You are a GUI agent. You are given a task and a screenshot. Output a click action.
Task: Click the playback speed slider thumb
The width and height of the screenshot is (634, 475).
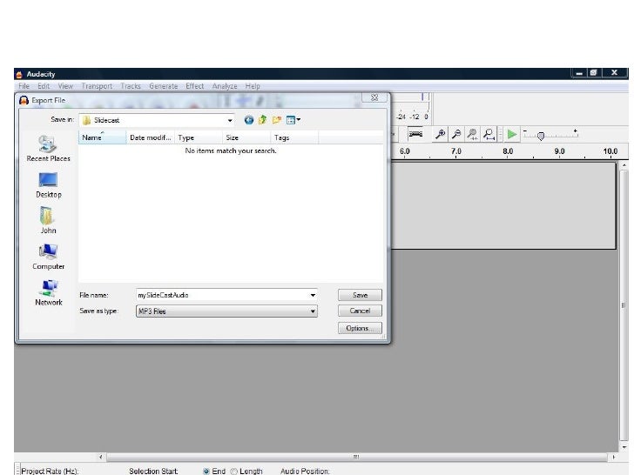541,136
